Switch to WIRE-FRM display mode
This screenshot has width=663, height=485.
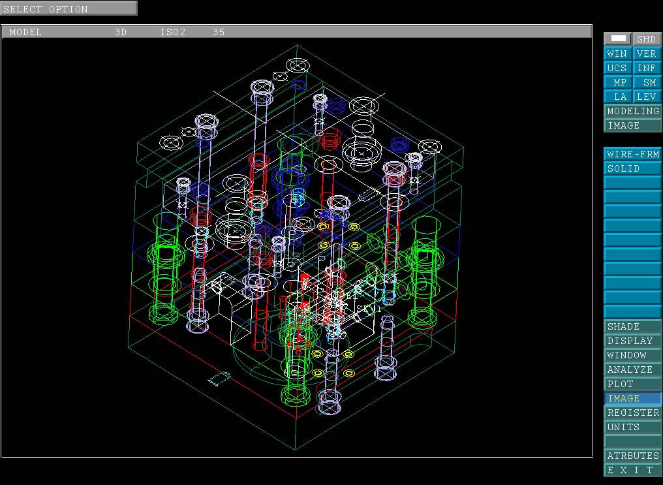coord(632,154)
